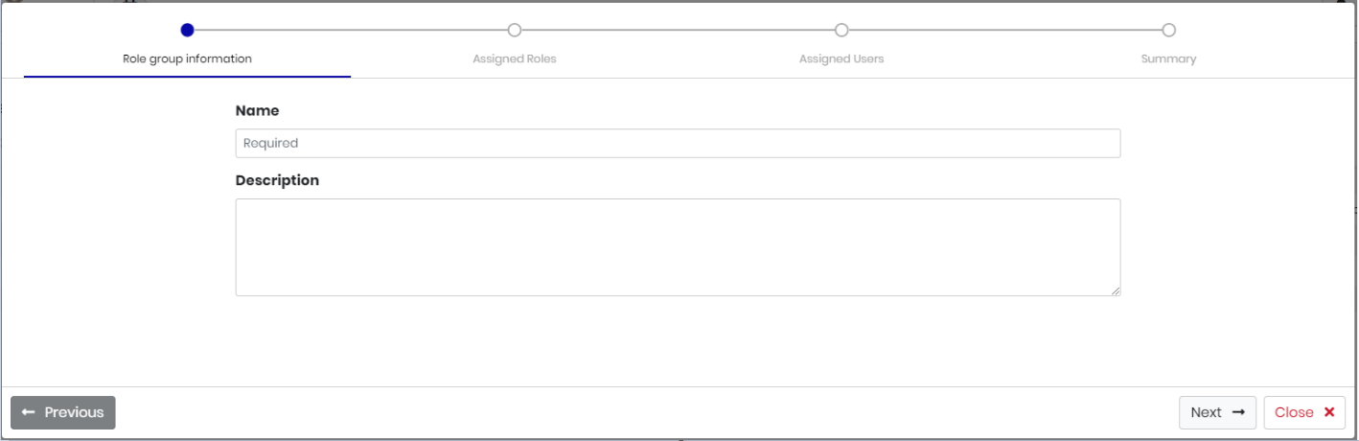Click the Close button text
Screen dimensions: 1359x441
[1294, 412]
